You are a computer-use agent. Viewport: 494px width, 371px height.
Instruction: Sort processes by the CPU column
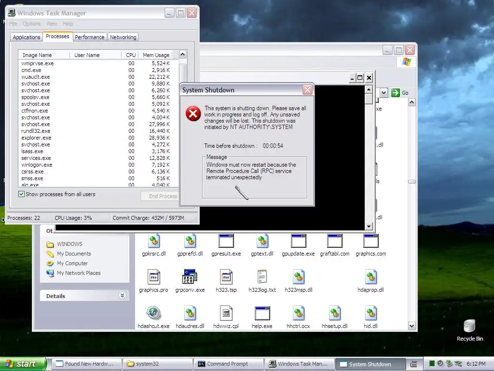[130, 55]
